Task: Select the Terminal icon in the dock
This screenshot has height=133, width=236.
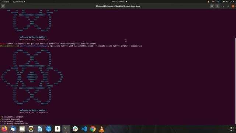Action: (66, 129)
